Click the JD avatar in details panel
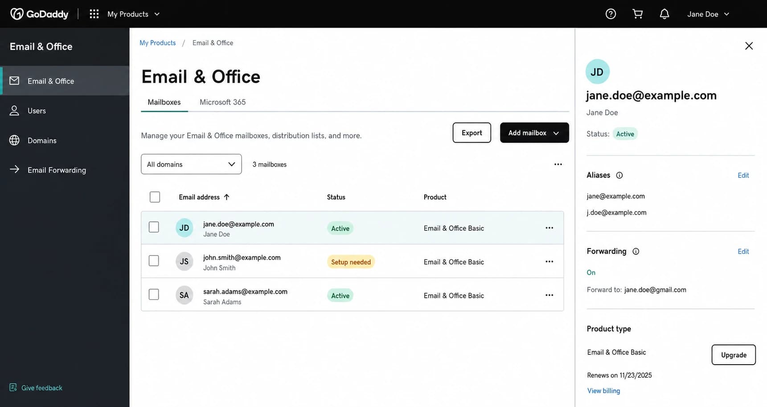Image resolution: width=767 pixels, height=407 pixels. tap(597, 72)
